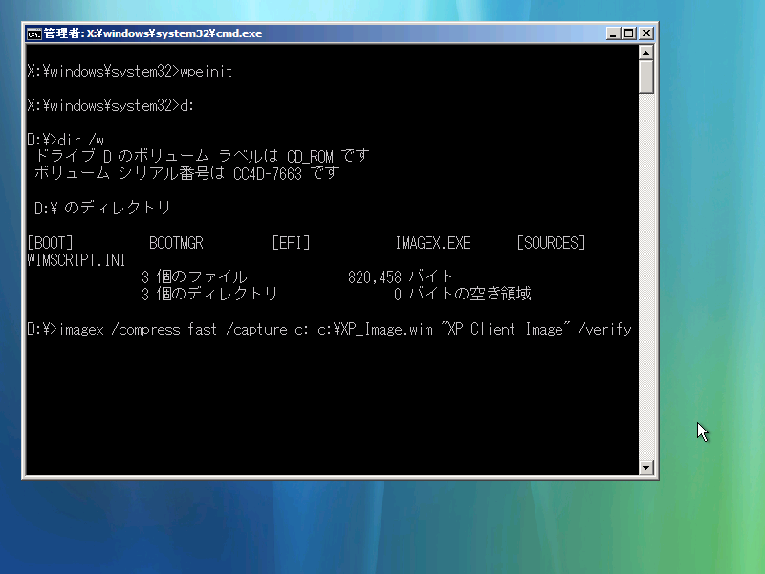The image size is (765, 574).
Task: Click the [BOOT] directory entry
Action: (51, 243)
